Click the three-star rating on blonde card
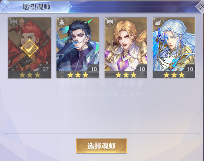 point(126,75)
